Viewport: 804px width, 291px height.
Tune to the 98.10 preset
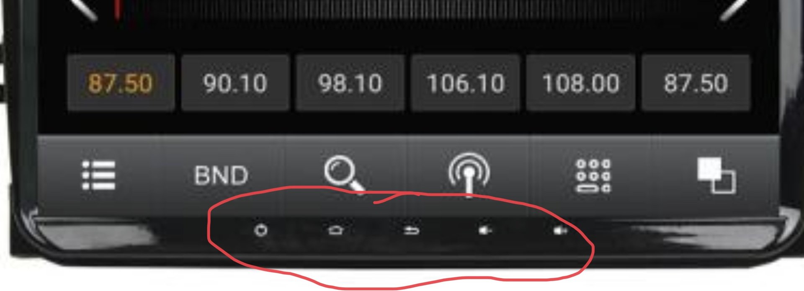350,83
